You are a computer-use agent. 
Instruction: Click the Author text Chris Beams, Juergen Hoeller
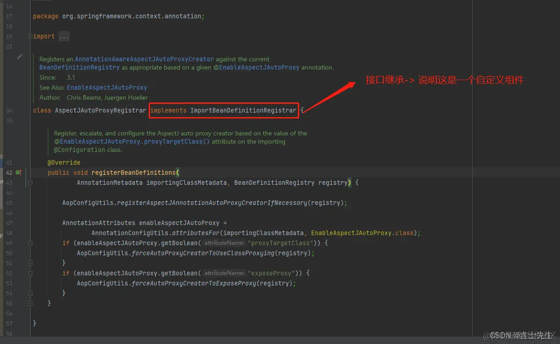pyautogui.click(x=107, y=97)
